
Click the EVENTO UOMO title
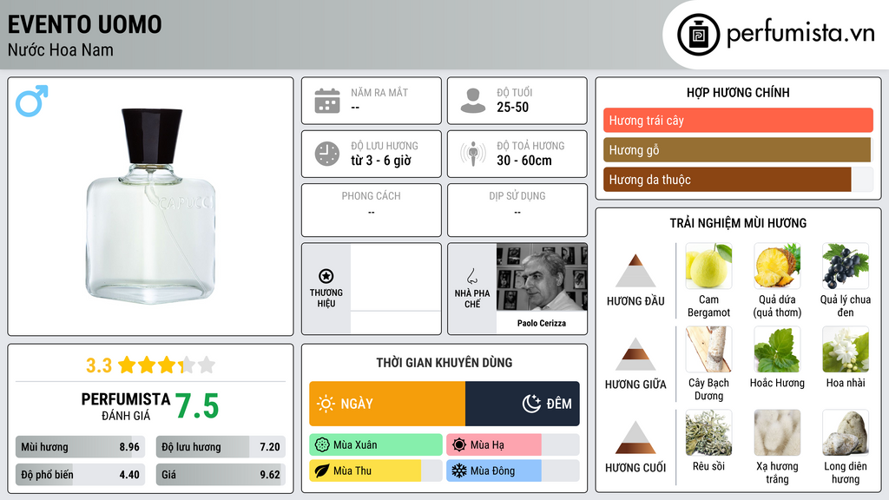[x=85, y=25]
